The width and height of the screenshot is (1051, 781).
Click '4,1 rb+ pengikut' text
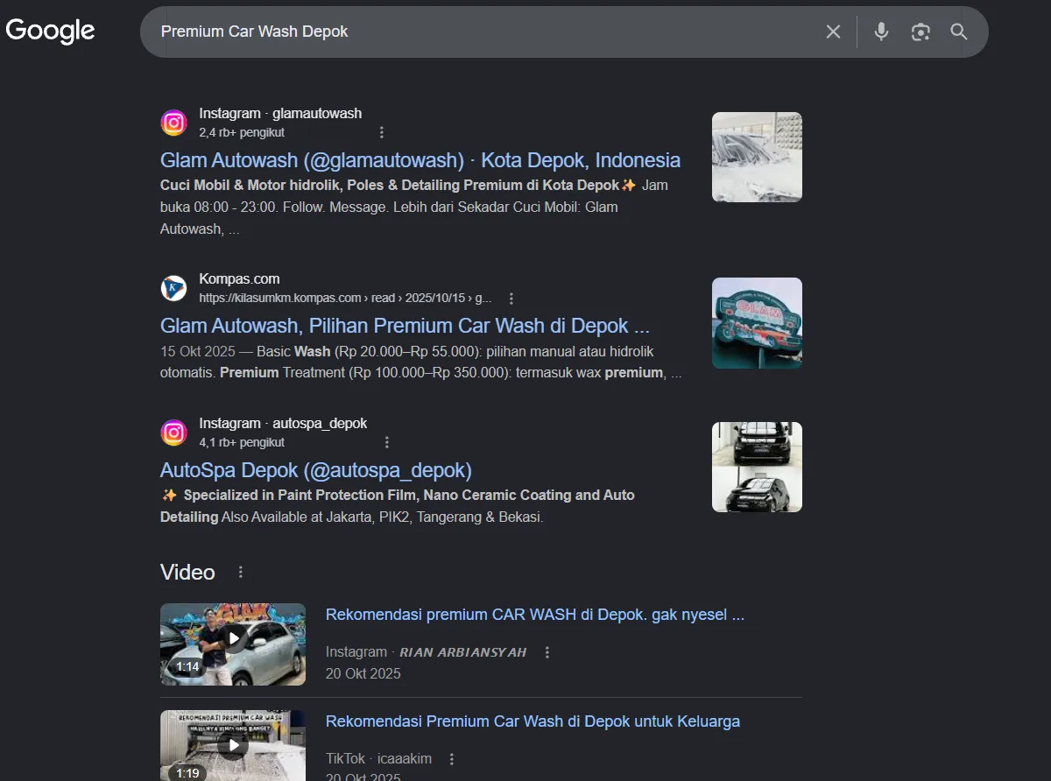tap(242, 442)
